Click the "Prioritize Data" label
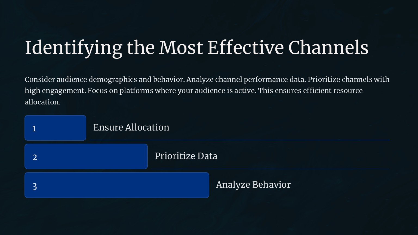Image resolution: width=418 pixels, height=235 pixels. pyautogui.click(x=186, y=156)
